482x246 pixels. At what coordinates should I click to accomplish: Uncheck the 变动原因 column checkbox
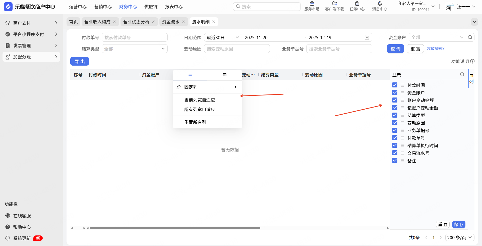click(x=395, y=123)
